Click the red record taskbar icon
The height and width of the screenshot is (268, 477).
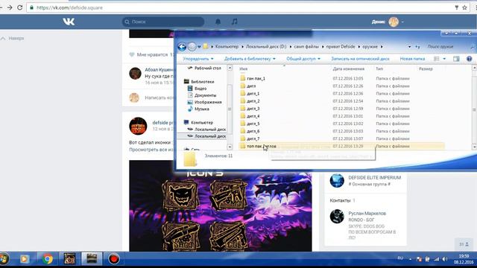point(114,259)
